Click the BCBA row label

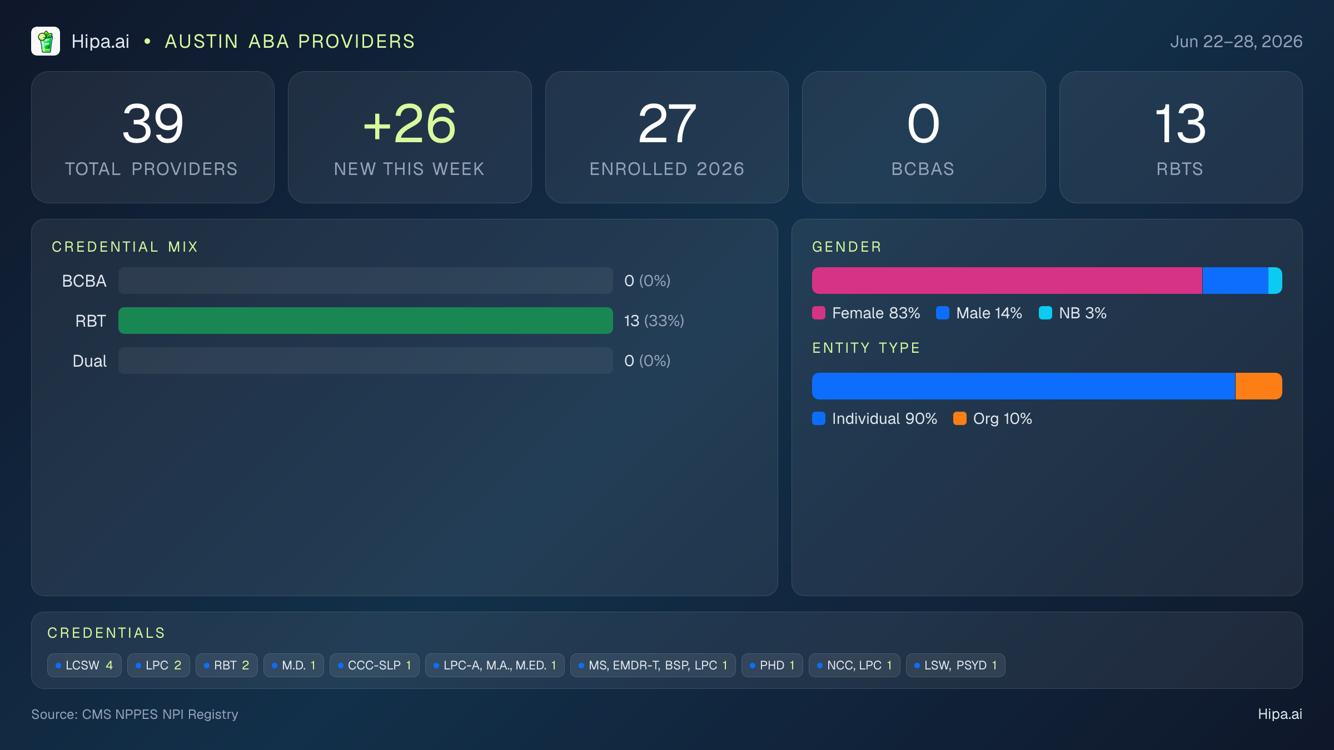click(x=84, y=281)
